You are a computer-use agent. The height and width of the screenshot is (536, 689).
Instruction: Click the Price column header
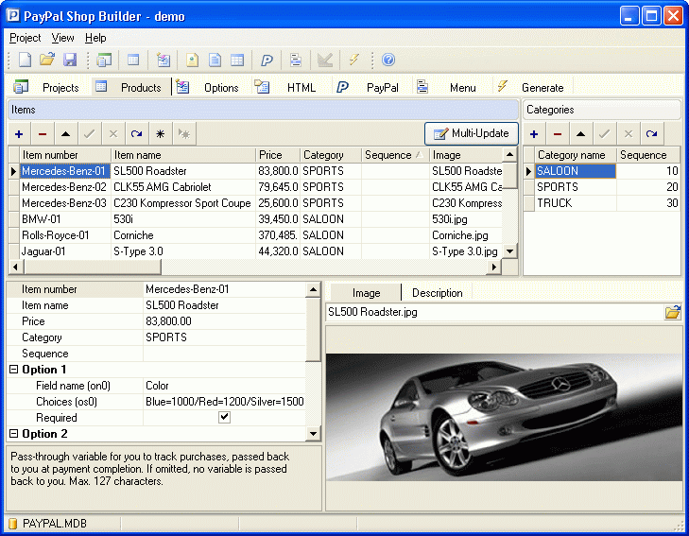pyautogui.click(x=278, y=155)
